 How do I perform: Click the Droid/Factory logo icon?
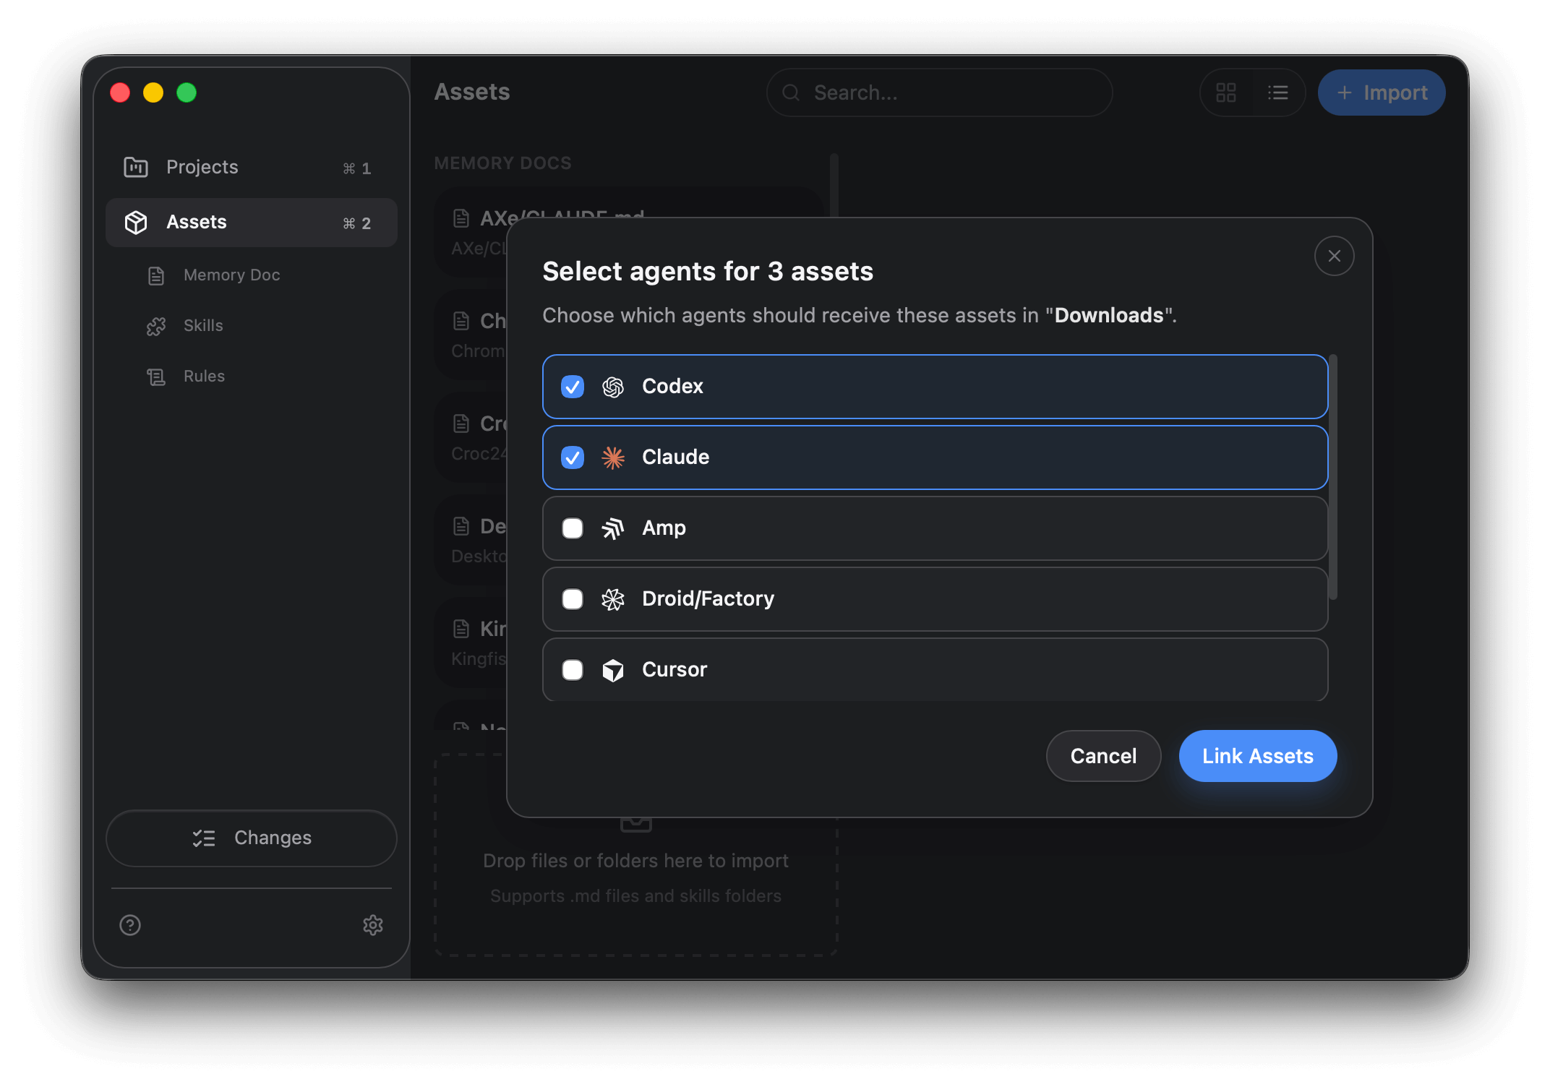click(613, 599)
